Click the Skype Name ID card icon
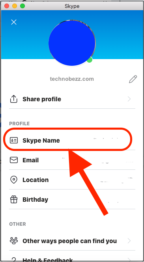The height and width of the screenshot is (262, 144). coord(14,140)
